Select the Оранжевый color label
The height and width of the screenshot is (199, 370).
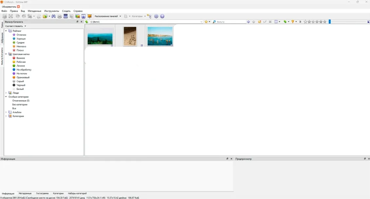[x=23, y=77]
